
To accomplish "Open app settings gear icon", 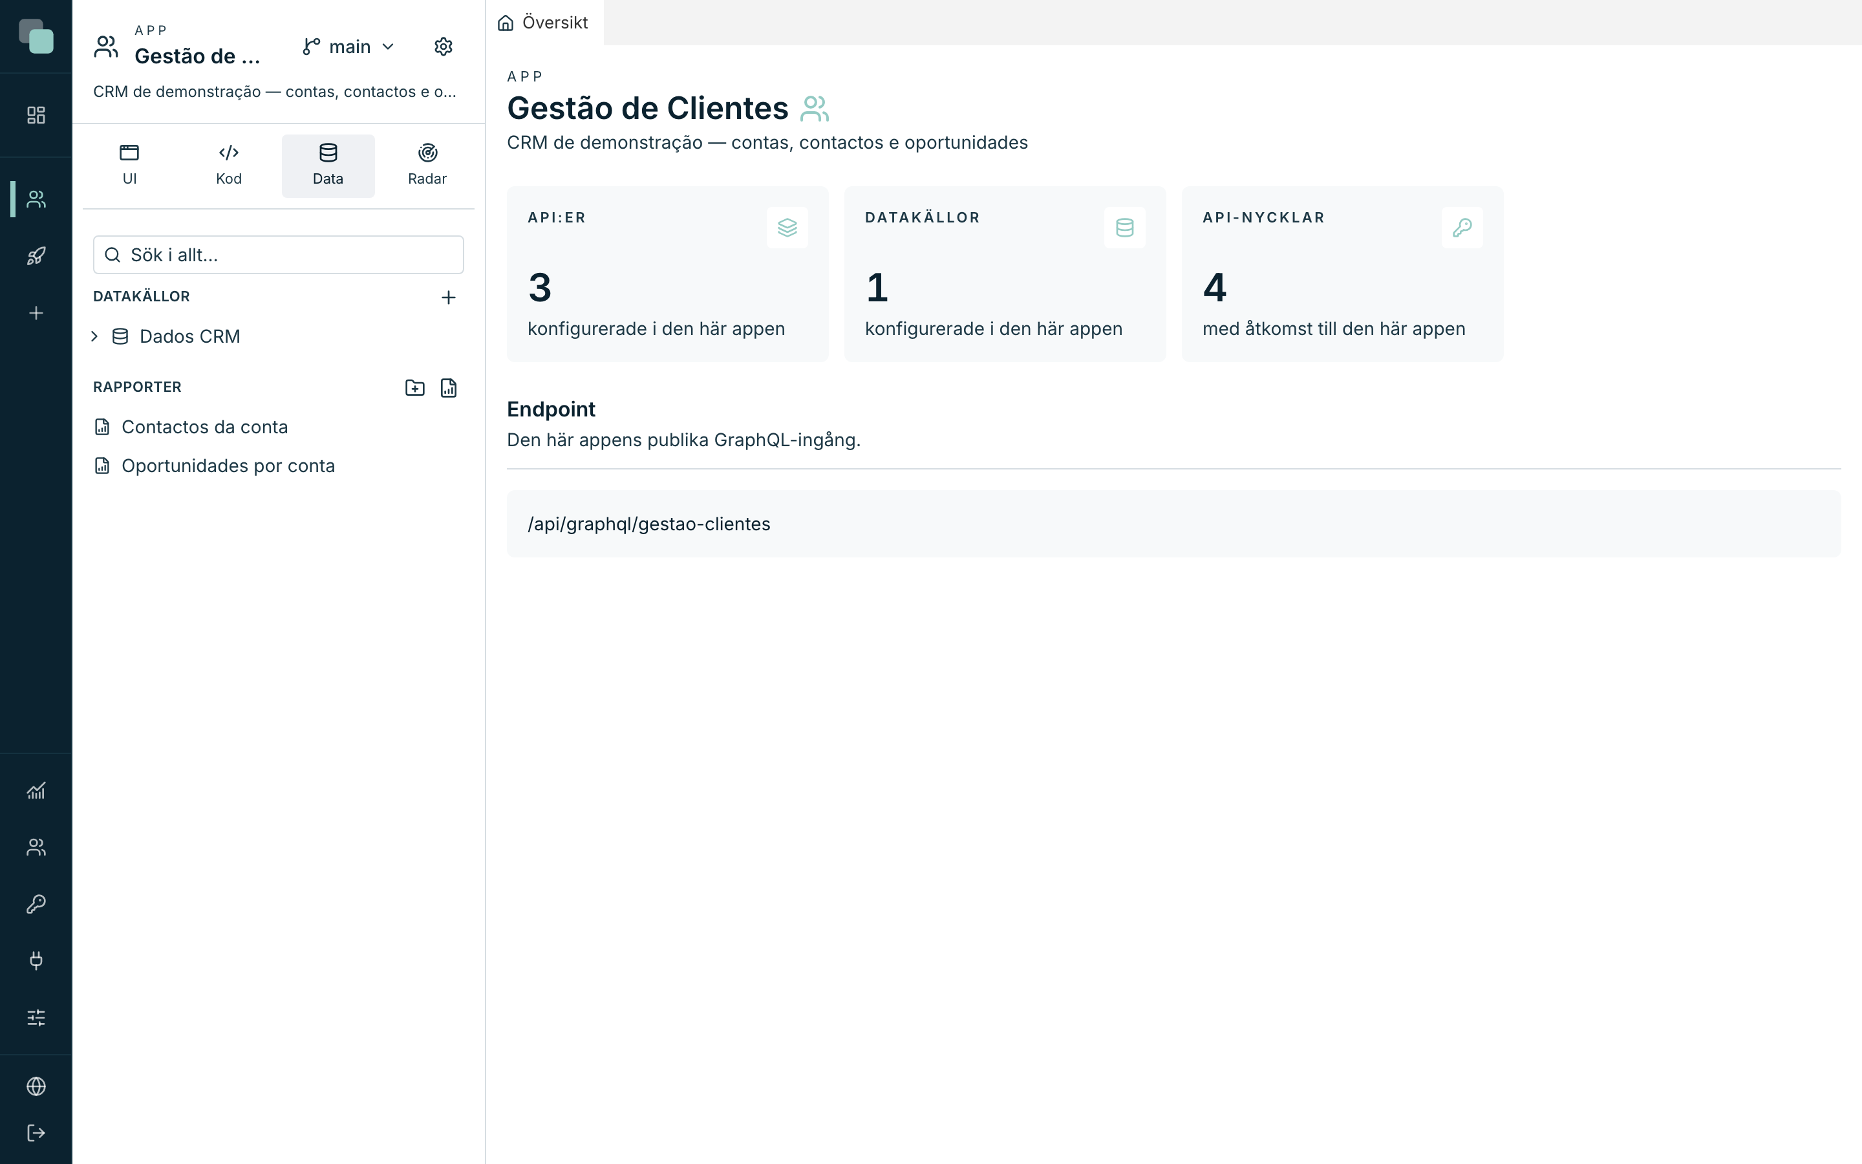I will [443, 47].
